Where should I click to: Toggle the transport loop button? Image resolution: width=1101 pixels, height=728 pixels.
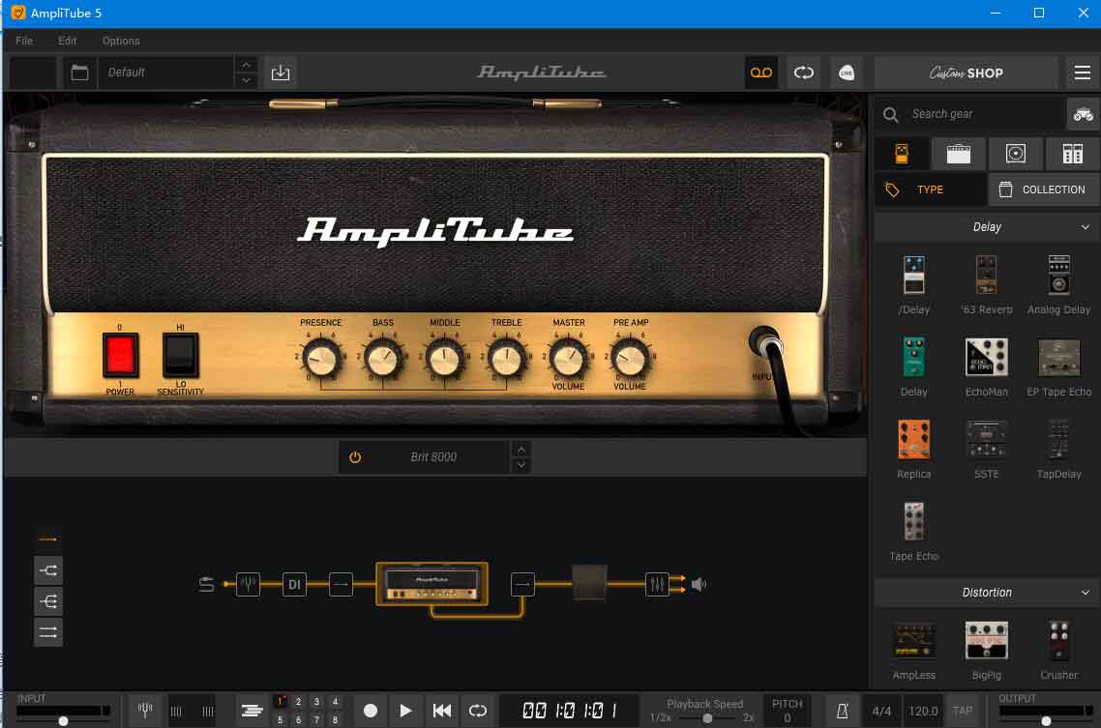click(x=478, y=712)
